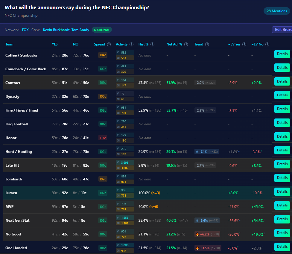The width and height of the screenshot is (292, 254).
Task: Click the orange 117c spread indicator for Honor
Action: pos(103,138)
